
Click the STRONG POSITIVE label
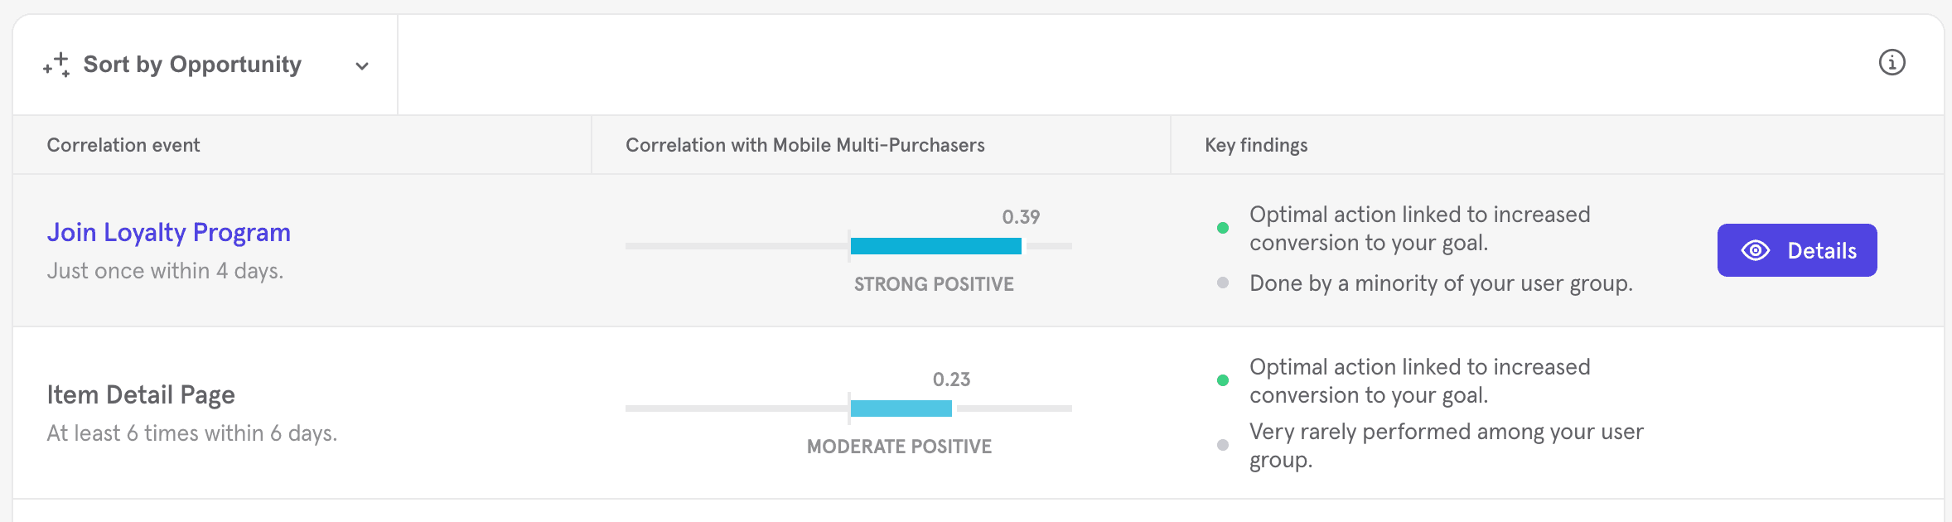tap(934, 284)
